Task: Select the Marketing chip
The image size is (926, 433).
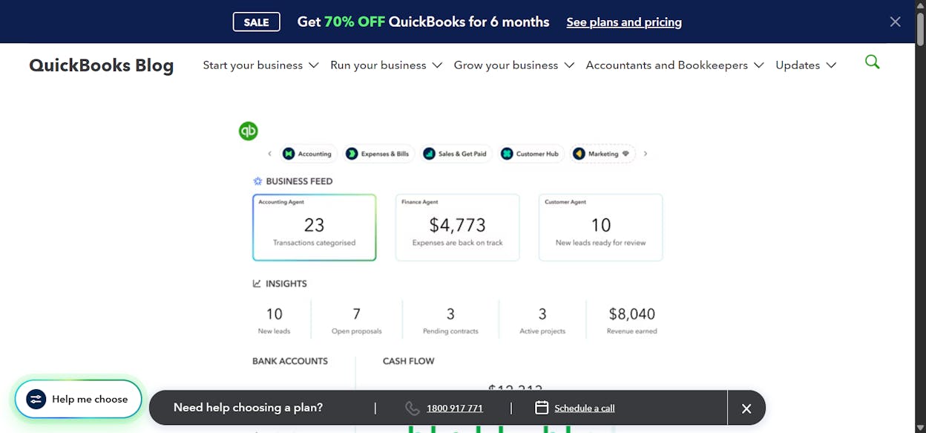Action: [602, 154]
